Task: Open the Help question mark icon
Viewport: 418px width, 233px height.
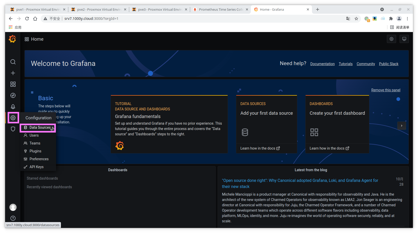Action: tap(13, 218)
